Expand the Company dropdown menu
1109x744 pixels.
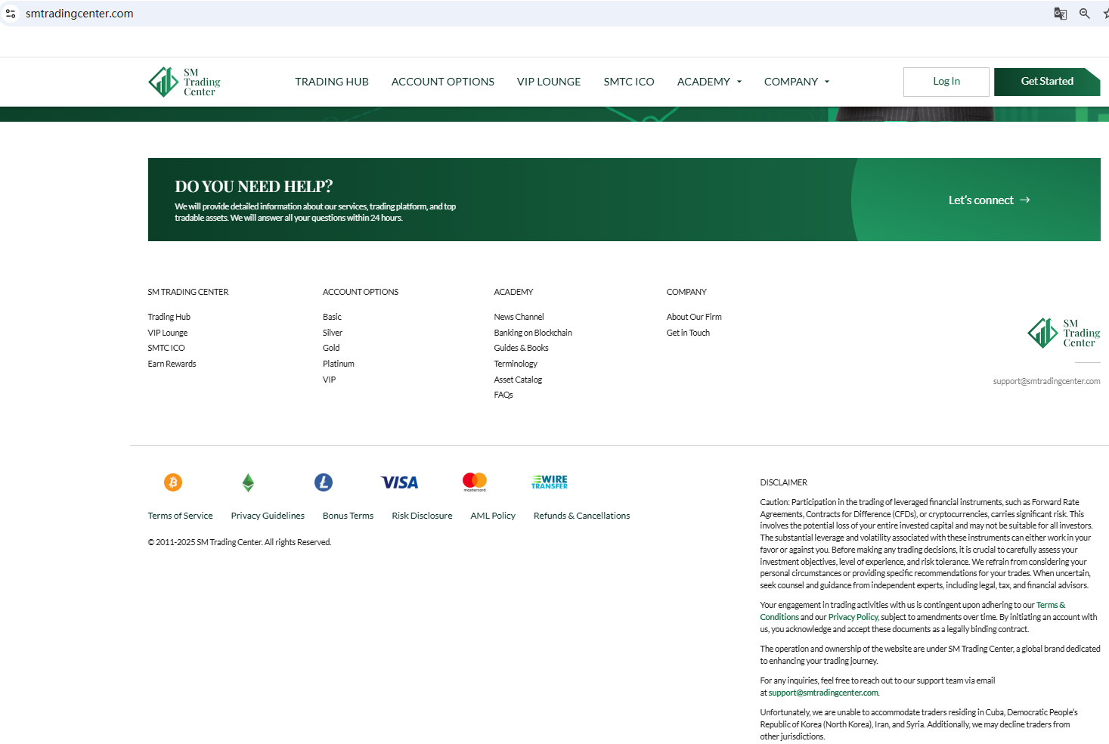pyautogui.click(x=797, y=82)
